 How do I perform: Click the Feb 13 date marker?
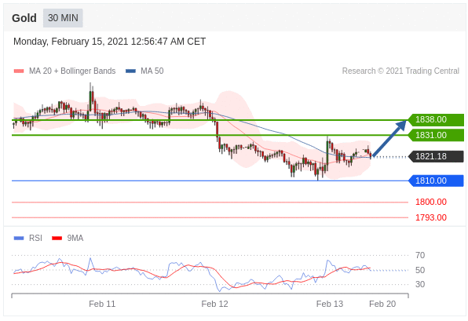pos(330,304)
